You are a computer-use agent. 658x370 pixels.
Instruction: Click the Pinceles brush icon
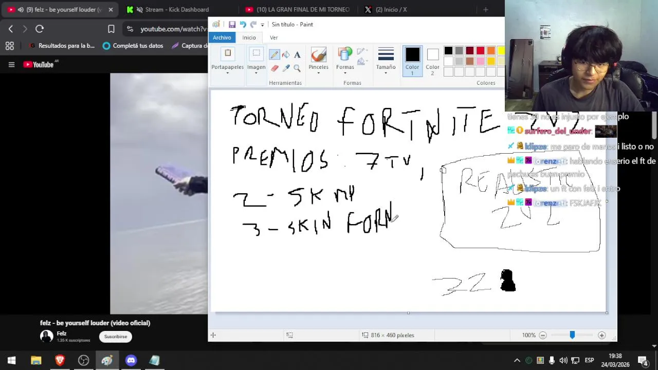[318, 54]
